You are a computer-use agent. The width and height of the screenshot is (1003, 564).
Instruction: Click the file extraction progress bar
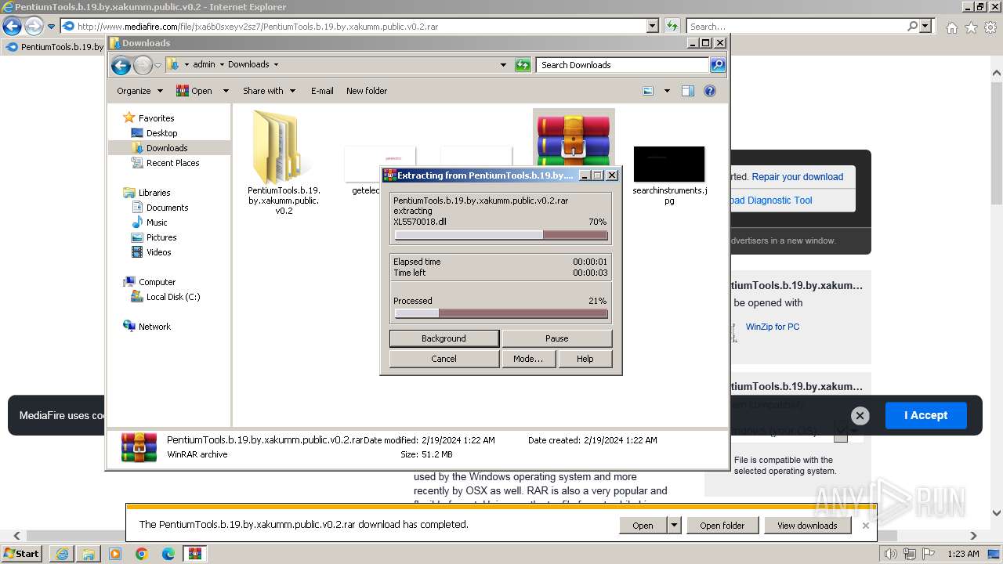coord(501,235)
